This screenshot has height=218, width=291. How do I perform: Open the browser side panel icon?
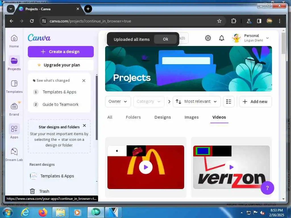pos(259,21)
